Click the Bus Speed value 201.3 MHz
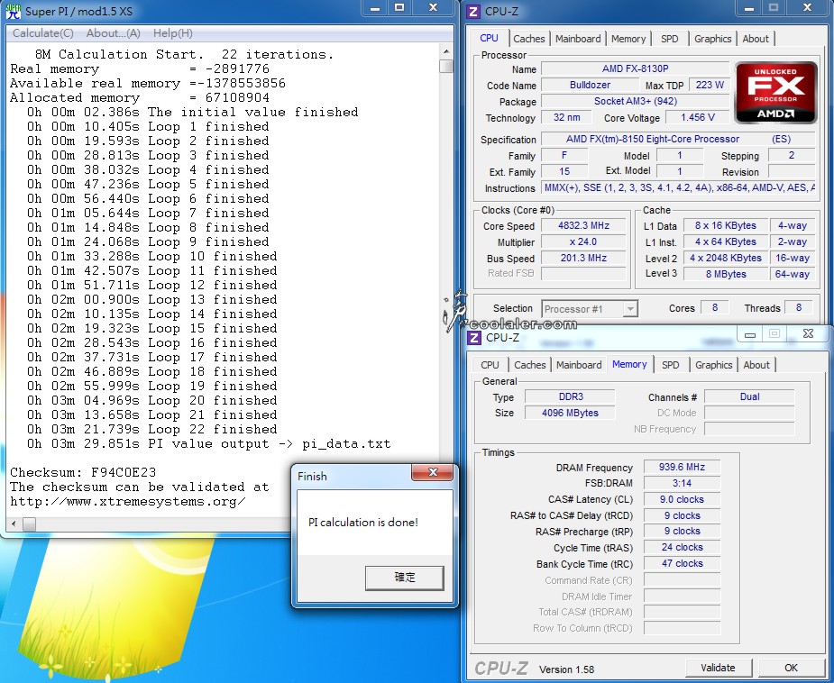The width and height of the screenshot is (834, 683). click(583, 258)
